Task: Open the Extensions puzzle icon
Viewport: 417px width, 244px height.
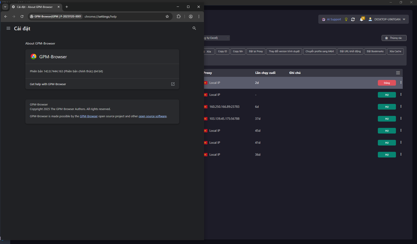Action: [x=179, y=17]
